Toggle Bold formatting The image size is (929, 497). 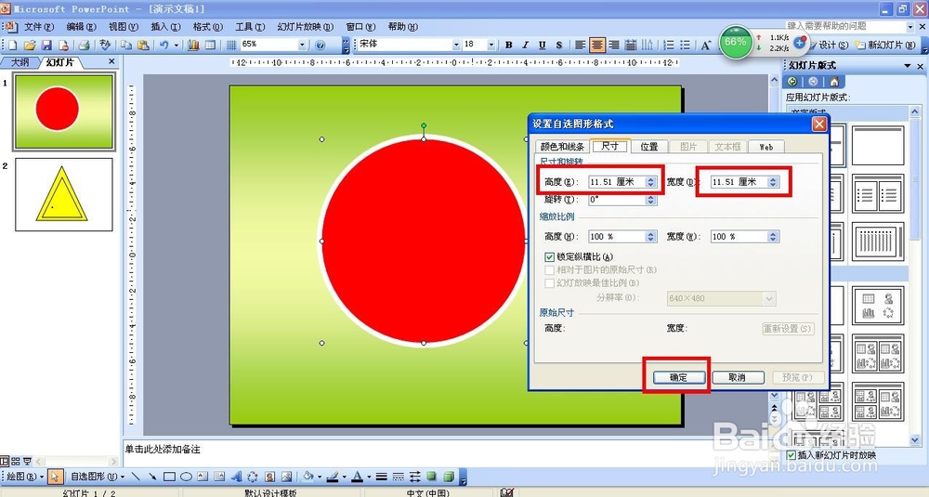508,45
